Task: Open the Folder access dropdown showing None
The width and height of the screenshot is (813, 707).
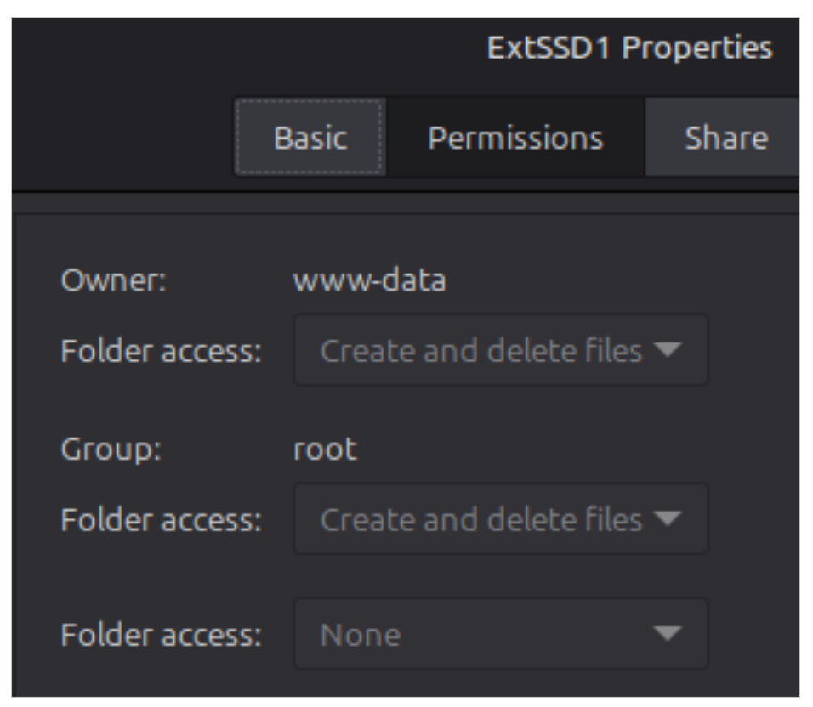Action: coord(500,634)
